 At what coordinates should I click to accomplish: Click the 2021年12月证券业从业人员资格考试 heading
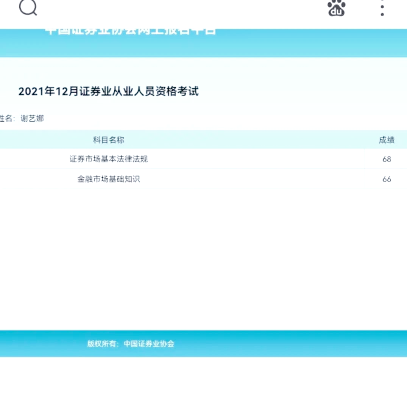click(109, 91)
